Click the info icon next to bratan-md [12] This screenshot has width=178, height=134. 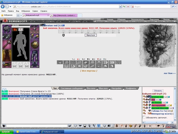pos(63,25)
